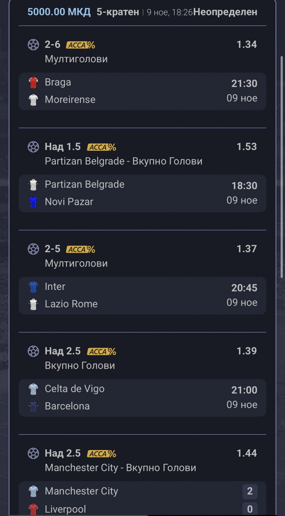Click Manchester City score box showing 2

(x=250, y=491)
